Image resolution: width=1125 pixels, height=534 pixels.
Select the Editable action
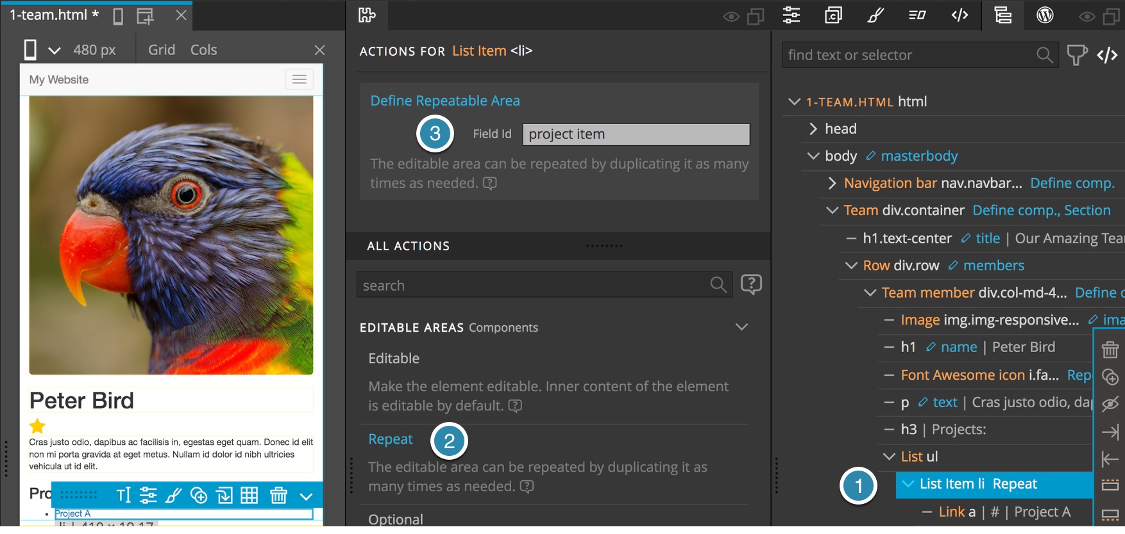pyautogui.click(x=394, y=359)
